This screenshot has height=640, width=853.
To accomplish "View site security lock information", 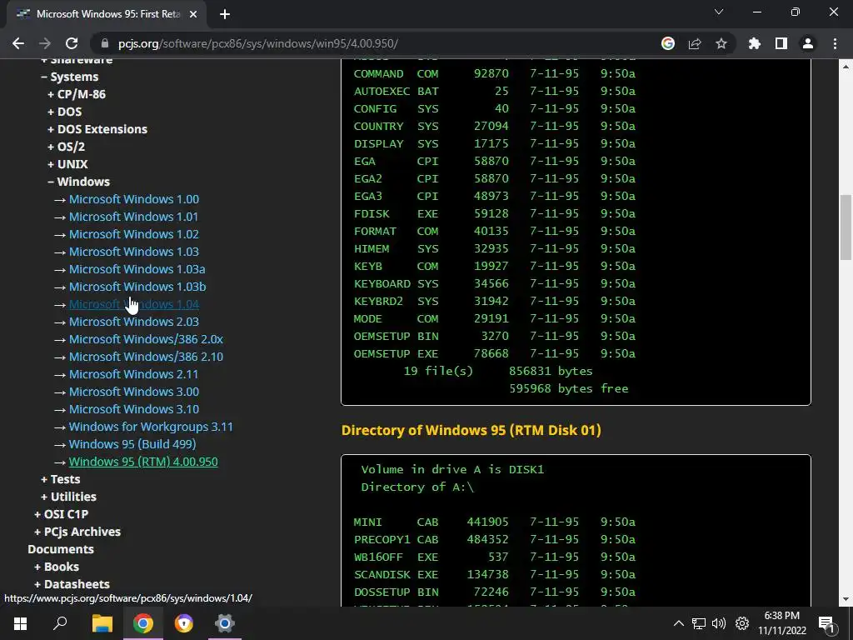I will [106, 43].
